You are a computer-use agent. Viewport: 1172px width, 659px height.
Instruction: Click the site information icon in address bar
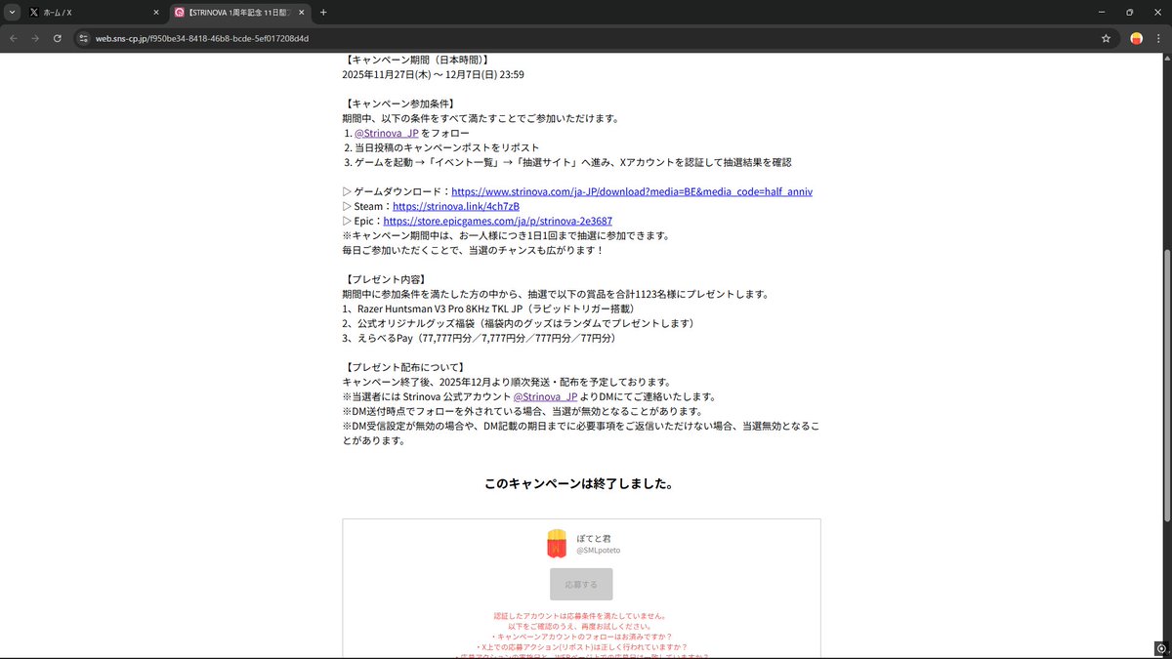tap(83, 38)
